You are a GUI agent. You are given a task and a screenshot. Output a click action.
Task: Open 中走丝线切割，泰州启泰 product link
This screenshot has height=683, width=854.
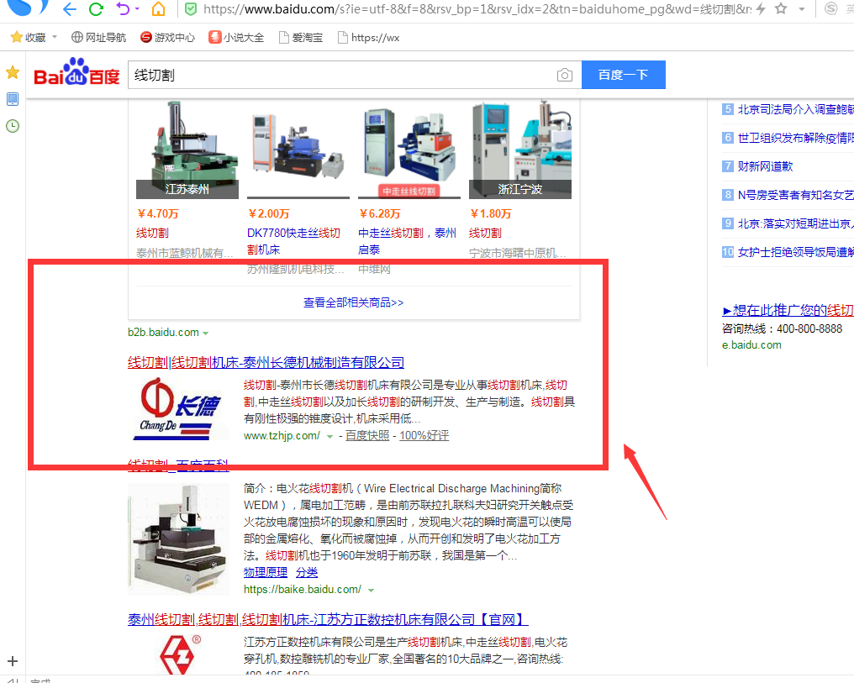(x=407, y=241)
